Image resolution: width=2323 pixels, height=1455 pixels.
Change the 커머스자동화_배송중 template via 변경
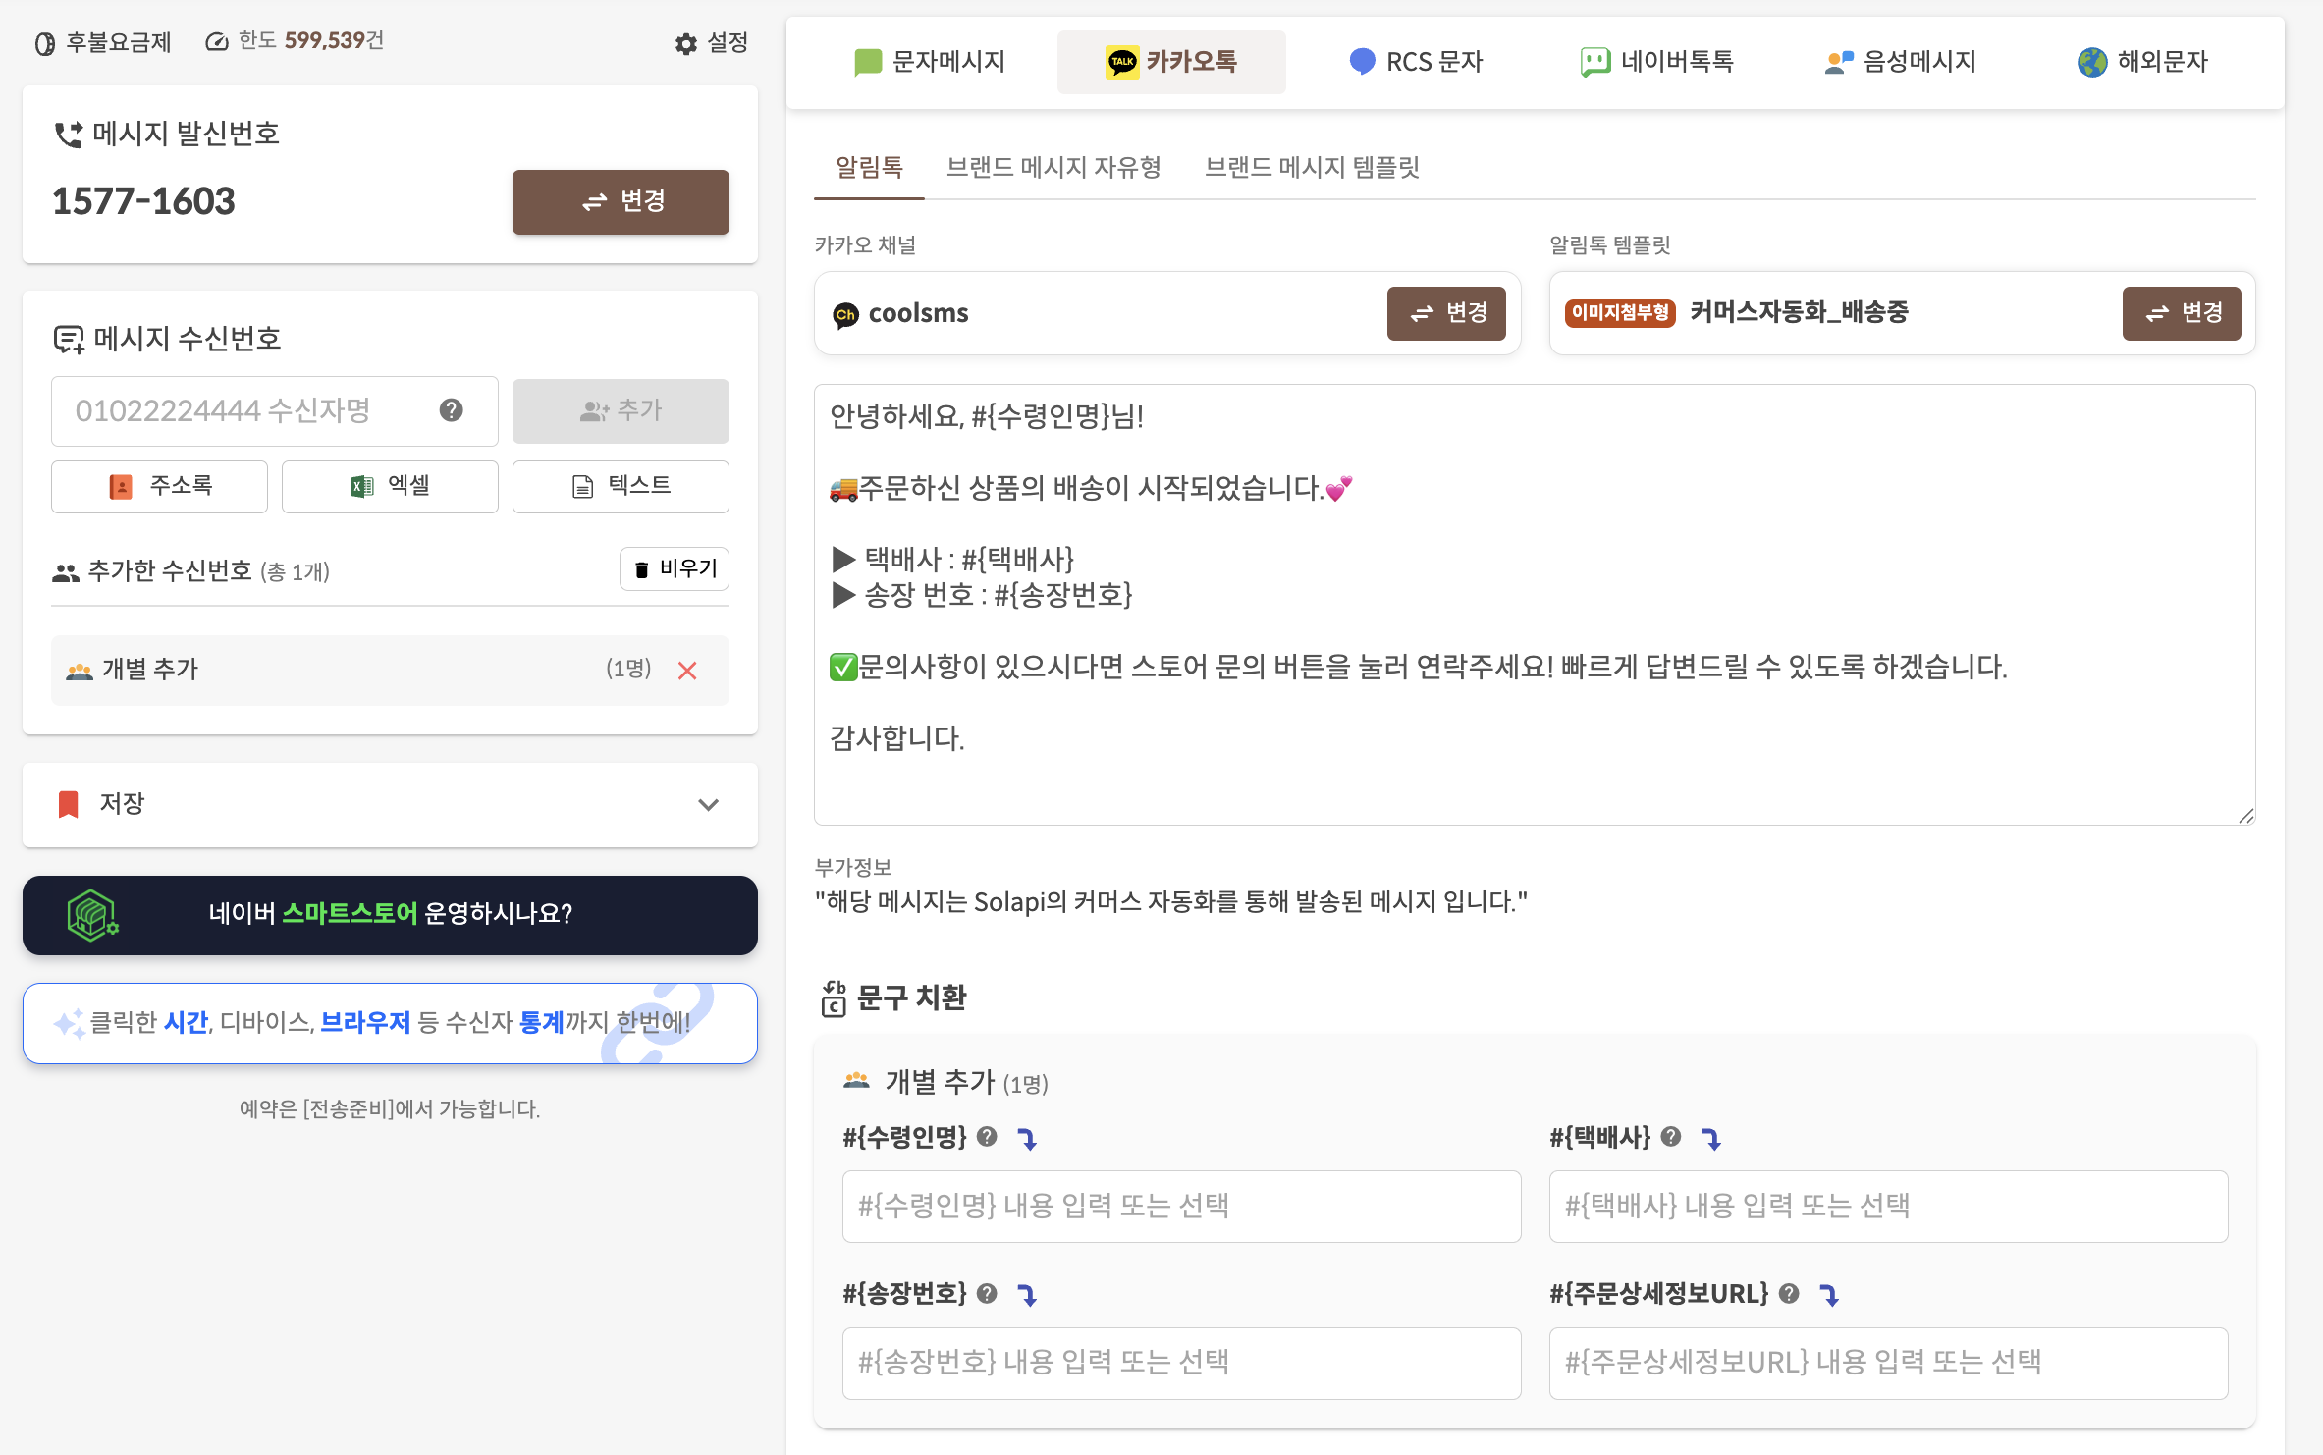pos(2181,313)
